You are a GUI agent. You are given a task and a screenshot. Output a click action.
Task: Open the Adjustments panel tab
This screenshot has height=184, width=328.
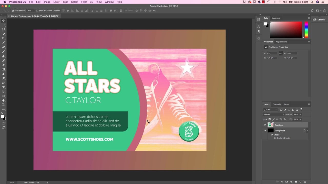click(281, 42)
